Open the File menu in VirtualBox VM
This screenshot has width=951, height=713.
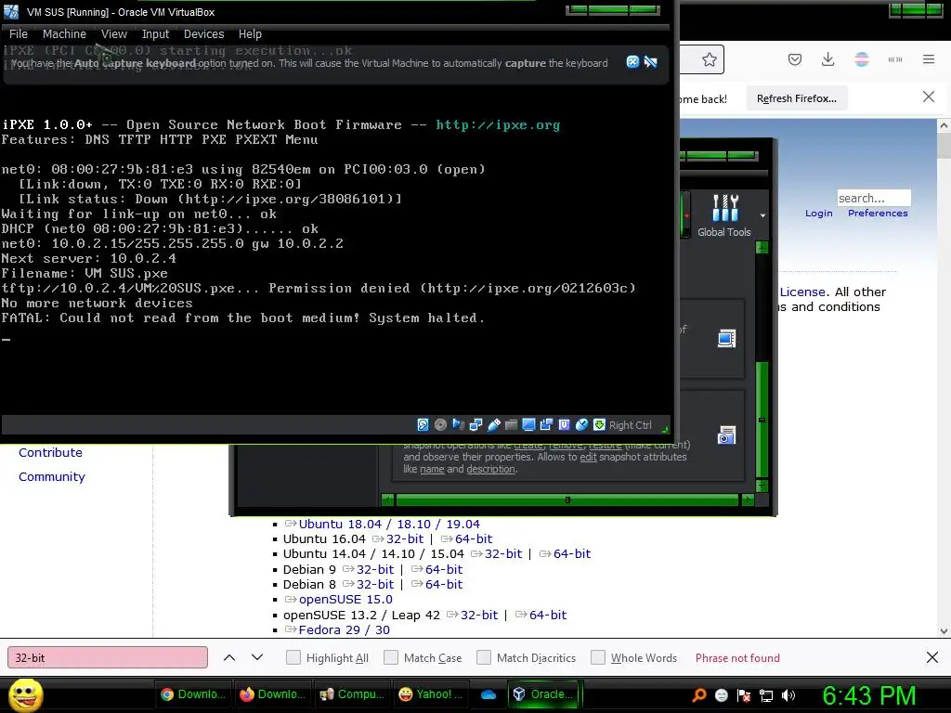tap(19, 34)
